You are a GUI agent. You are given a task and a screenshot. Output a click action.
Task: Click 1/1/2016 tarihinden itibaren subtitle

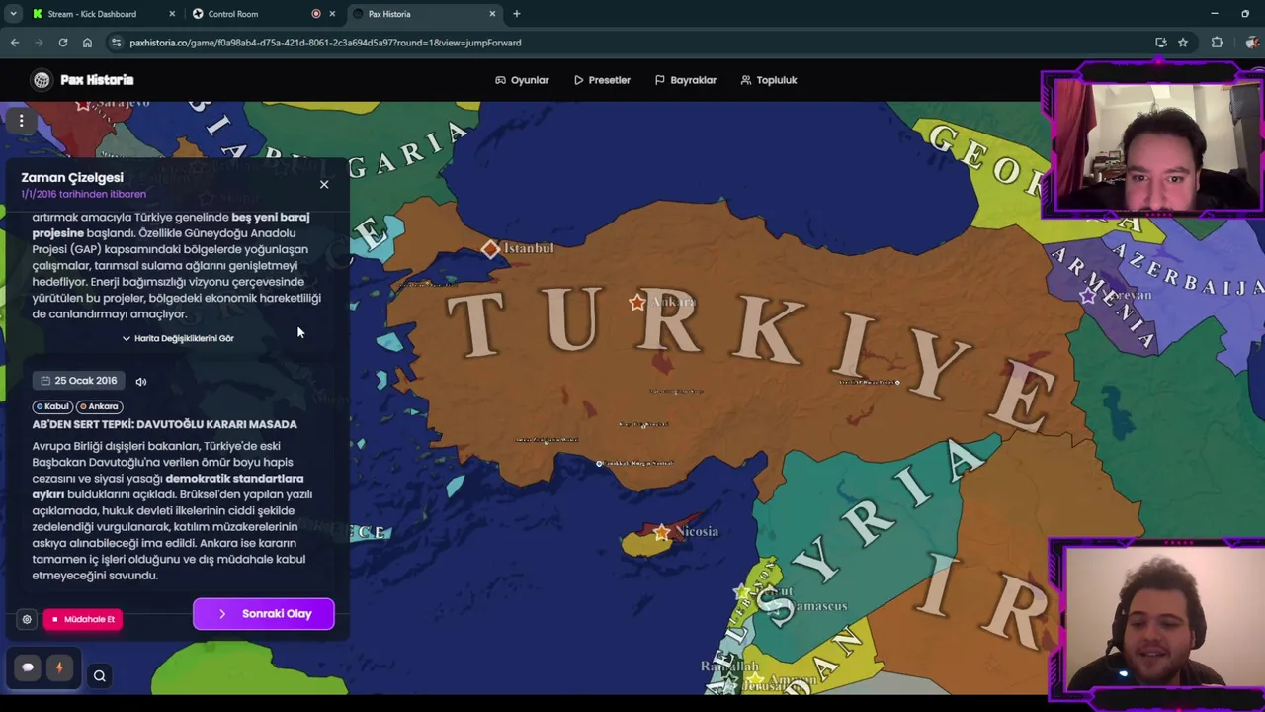[x=83, y=194]
